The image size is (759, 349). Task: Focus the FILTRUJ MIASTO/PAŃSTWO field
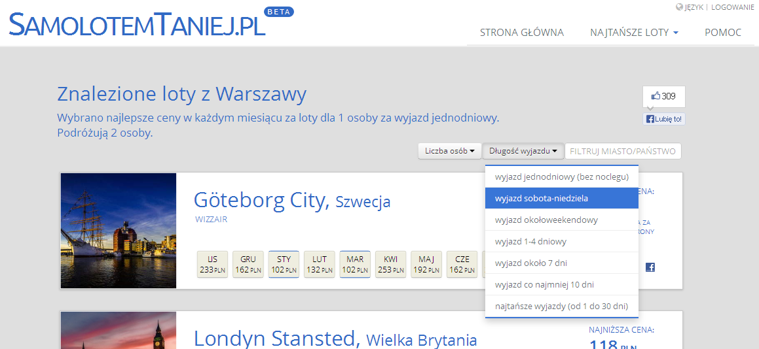(x=623, y=151)
